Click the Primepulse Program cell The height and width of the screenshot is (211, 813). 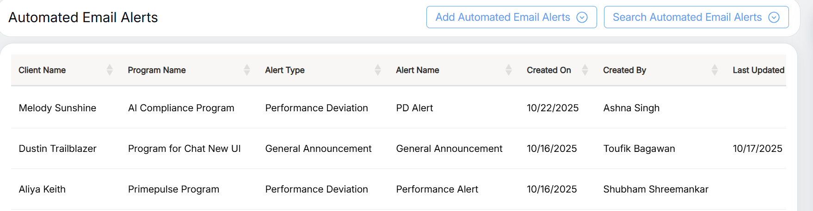[x=173, y=189]
